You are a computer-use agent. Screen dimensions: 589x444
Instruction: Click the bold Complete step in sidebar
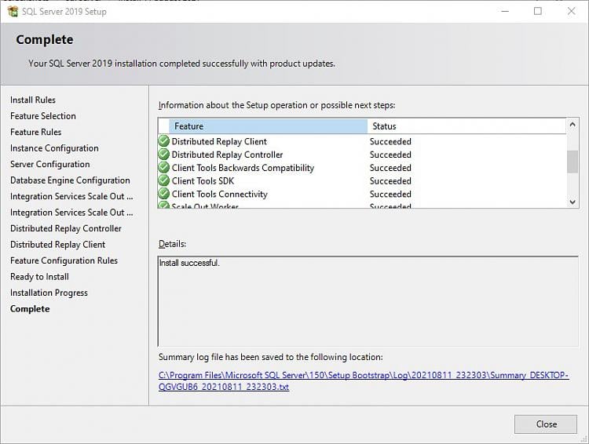pos(30,309)
